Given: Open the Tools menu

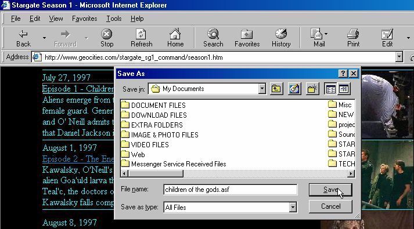Looking at the screenshot, I should 114,19.
